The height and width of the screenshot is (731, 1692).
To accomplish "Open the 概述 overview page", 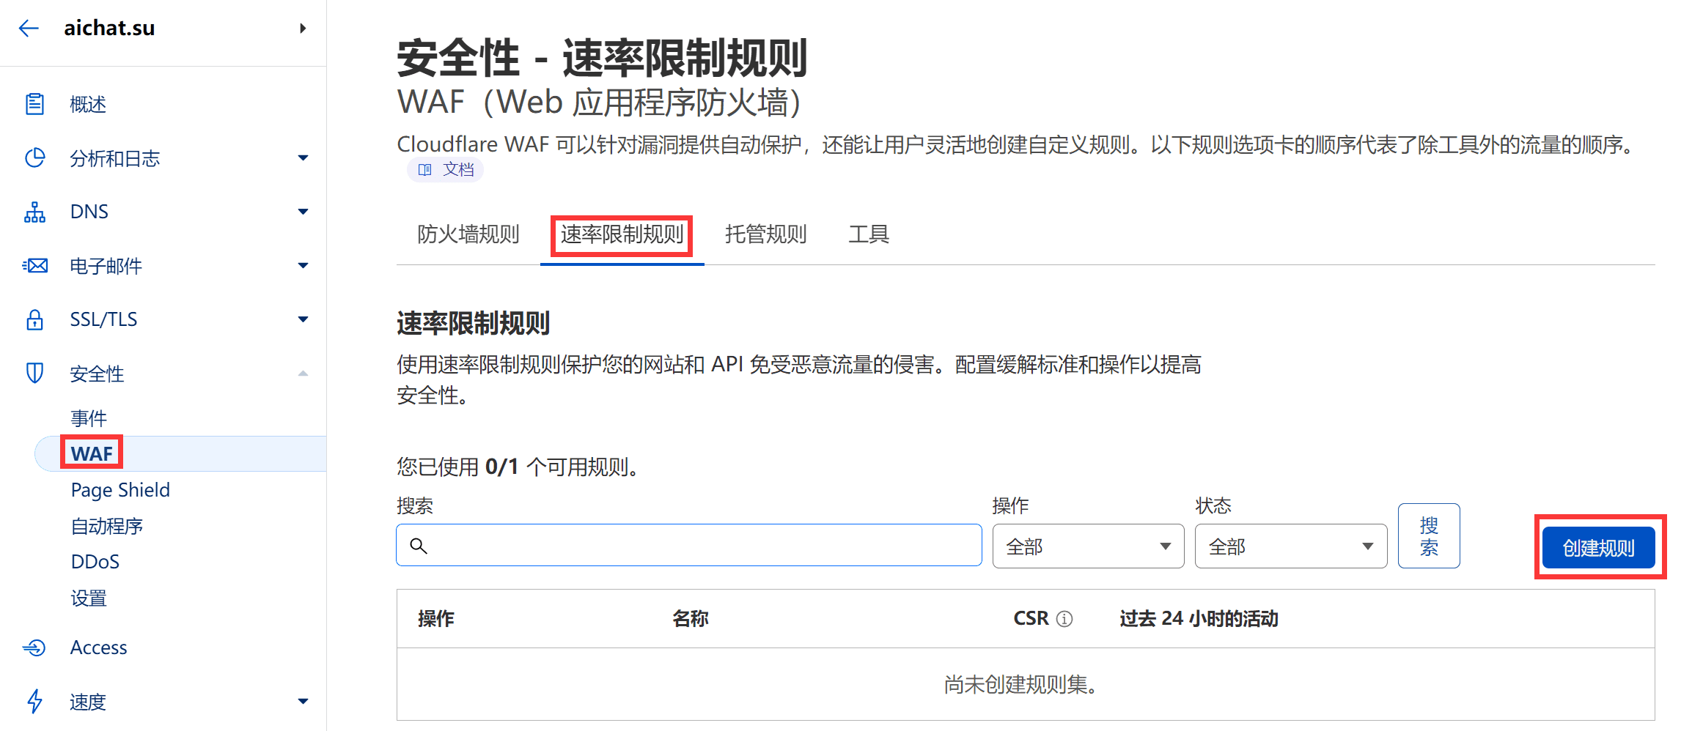I will click(88, 104).
